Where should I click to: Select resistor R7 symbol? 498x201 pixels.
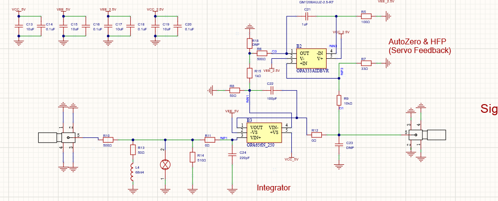(366, 63)
